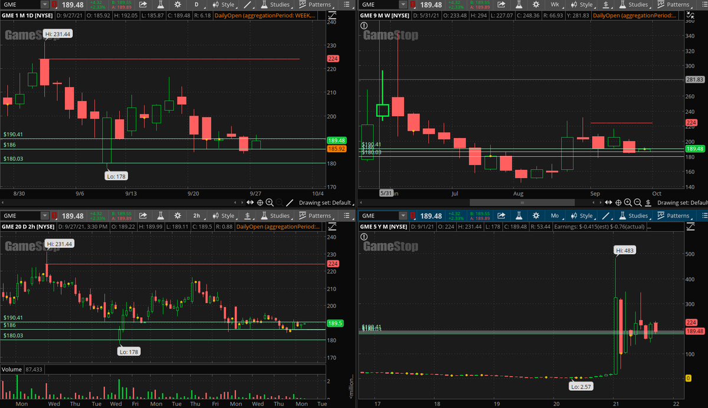The image size is (708, 408).
Task: Click the flask icon beside share in monthly chart
Action: click(x=518, y=216)
